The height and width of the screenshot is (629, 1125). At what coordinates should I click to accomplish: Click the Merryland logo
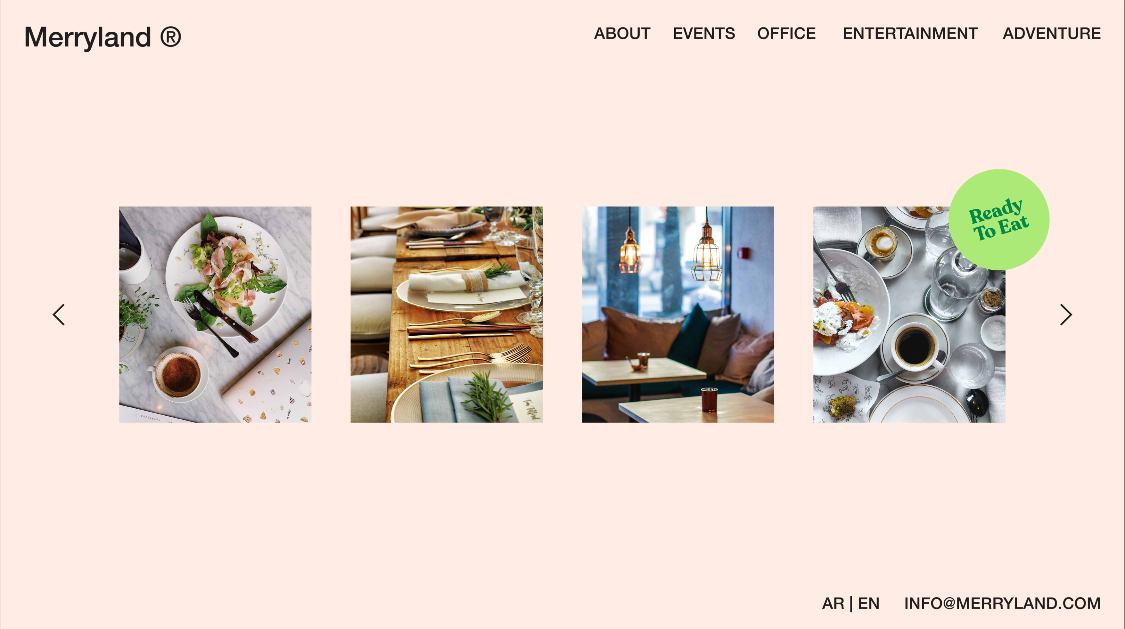[x=103, y=37]
